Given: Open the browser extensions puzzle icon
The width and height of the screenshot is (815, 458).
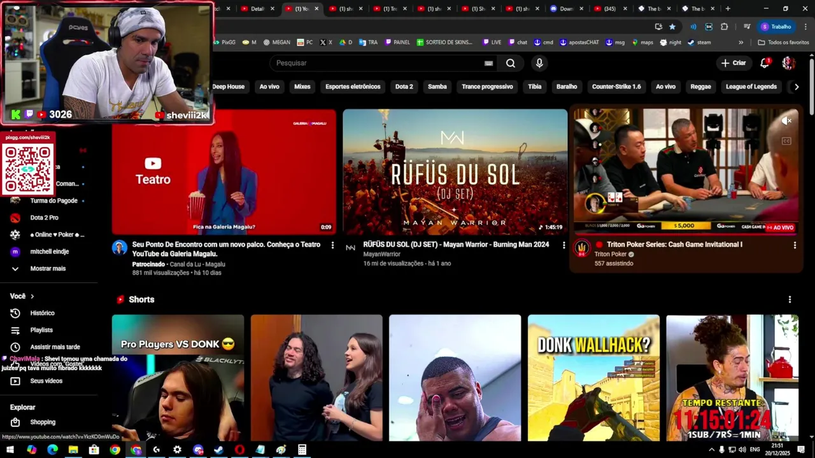Looking at the screenshot, I should coord(725,27).
